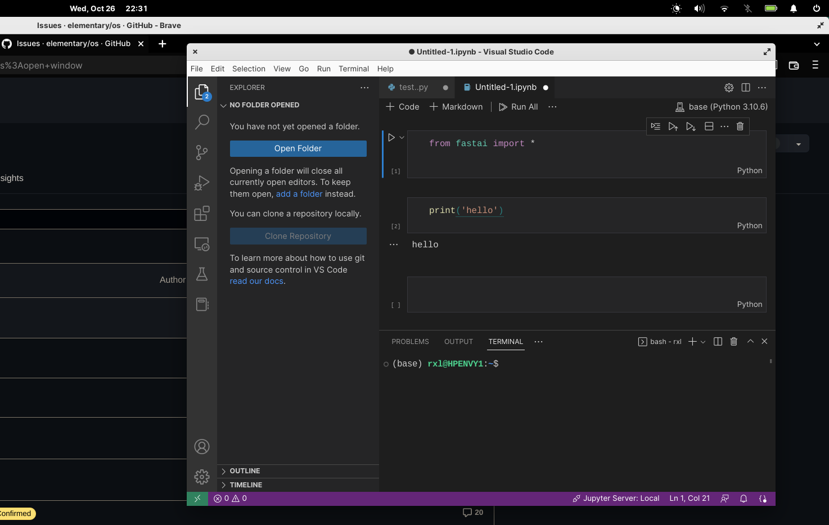Image resolution: width=829 pixels, height=525 pixels.
Task: Open the terminal launch profile dropdown
Action: (x=702, y=341)
